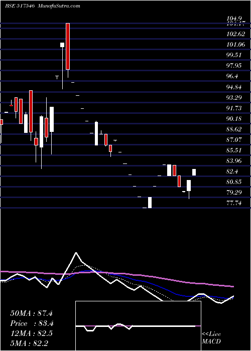Click the tallest red candle peaking at 104.9
Image resolution: width=251 pixels, height=351 pixels.
68,46
